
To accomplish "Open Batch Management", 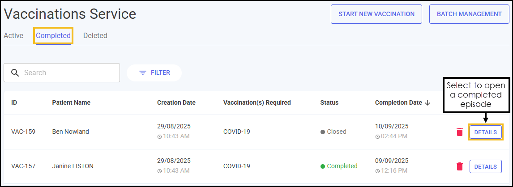I will tap(469, 14).
